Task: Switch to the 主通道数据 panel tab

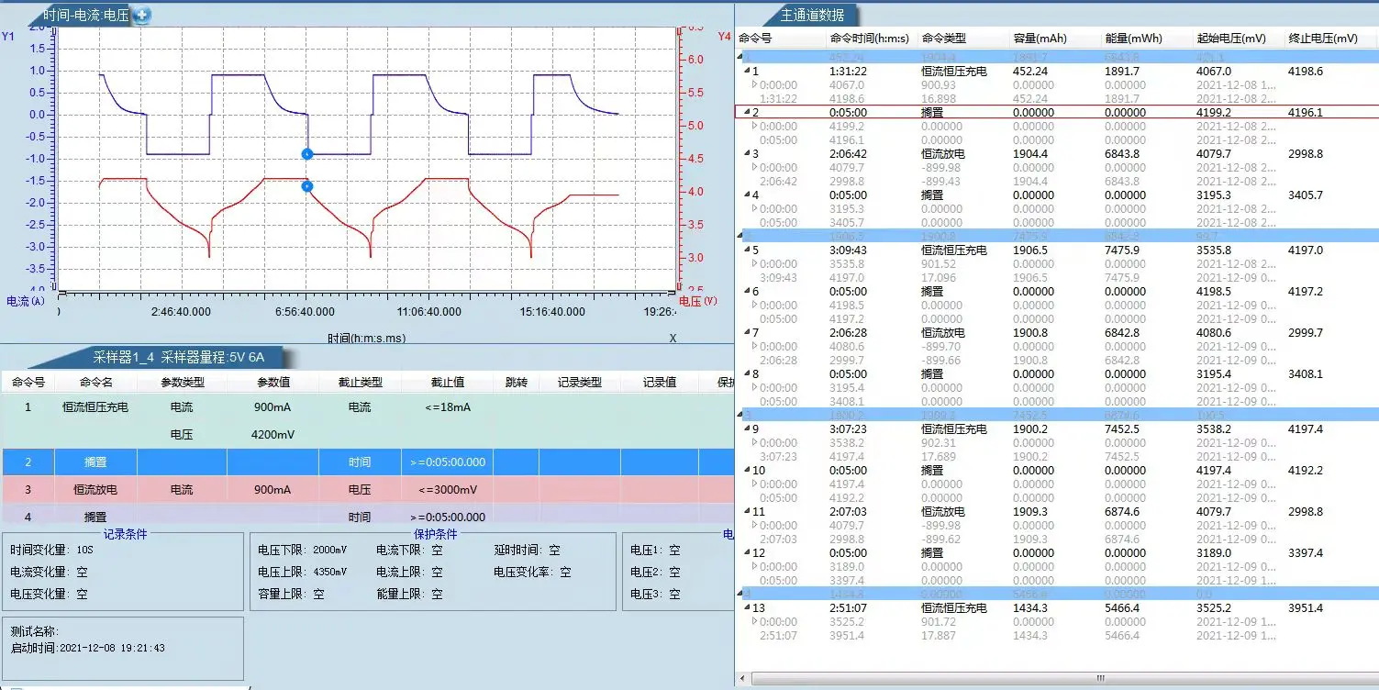Action: [x=813, y=14]
